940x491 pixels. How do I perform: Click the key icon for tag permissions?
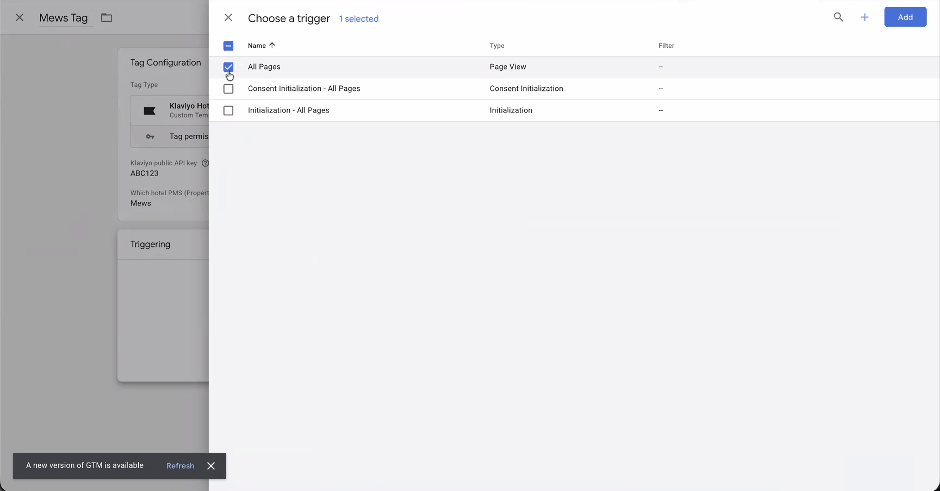(150, 137)
